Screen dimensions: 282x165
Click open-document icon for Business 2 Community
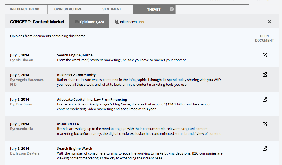[265, 75]
